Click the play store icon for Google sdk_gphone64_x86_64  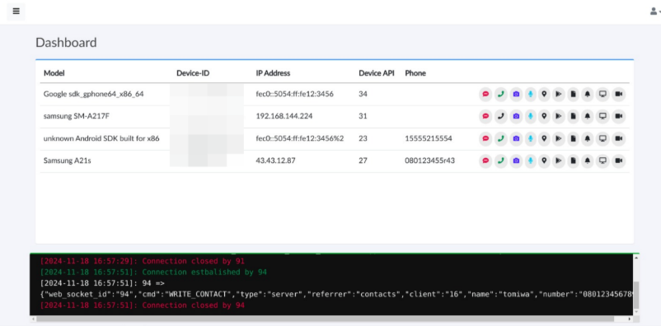[x=559, y=95]
